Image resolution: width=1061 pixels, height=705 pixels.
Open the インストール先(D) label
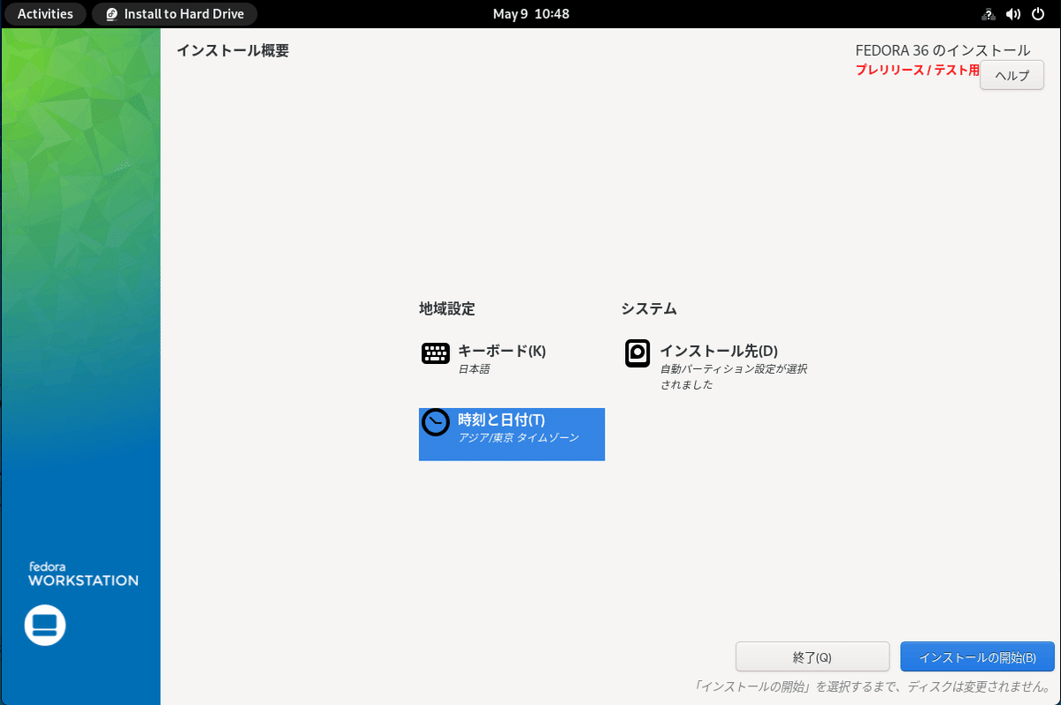tap(719, 351)
